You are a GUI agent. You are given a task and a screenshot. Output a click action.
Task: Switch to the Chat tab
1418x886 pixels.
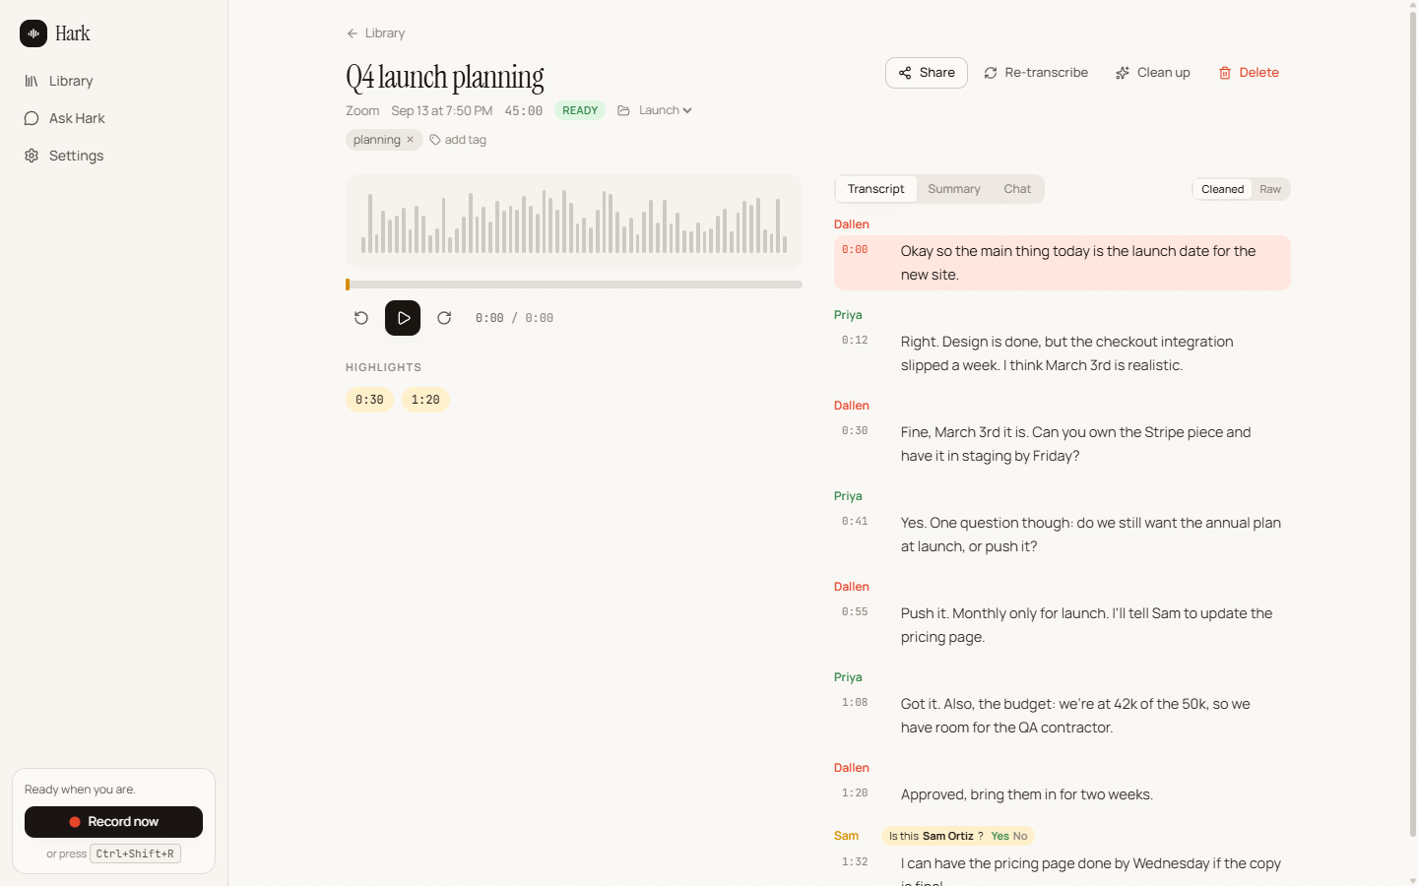pos(1017,189)
